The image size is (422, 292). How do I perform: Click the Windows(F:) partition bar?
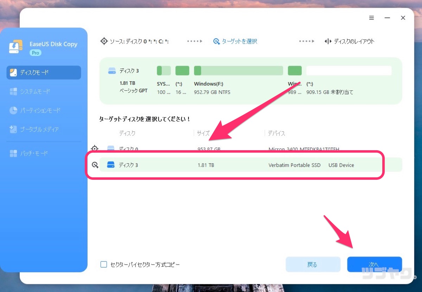pyautogui.click(x=238, y=70)
